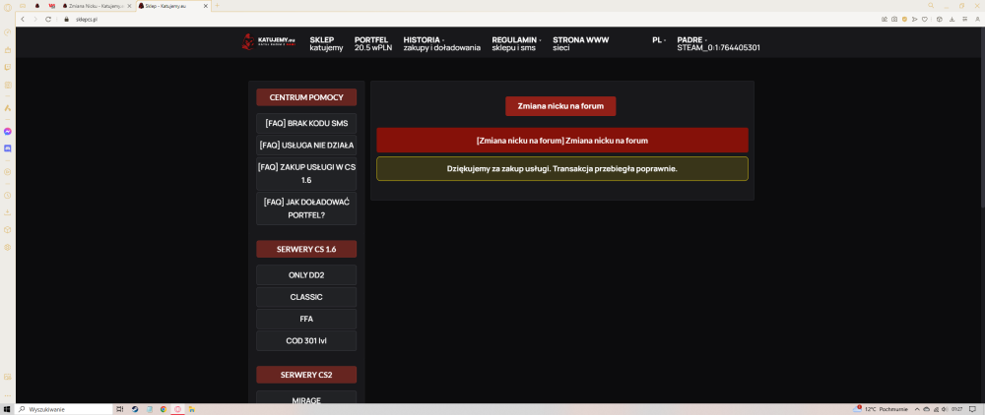The width and height of the screenshot is (985, 415).
Task: Open the SKLEP katujemy menu item
Action: pyautogui.click(x=326, y=43)
